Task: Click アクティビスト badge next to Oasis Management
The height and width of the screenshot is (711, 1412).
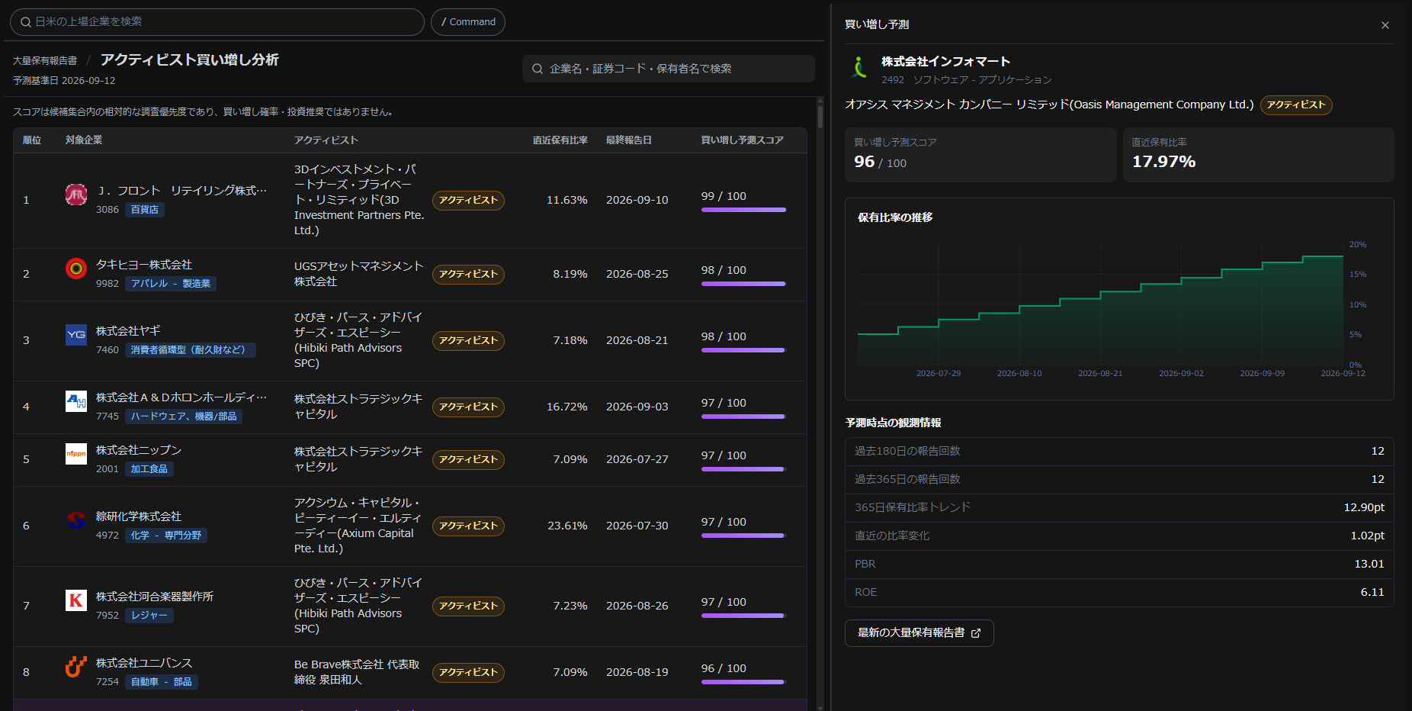Action: click(x=1296, y=105)
